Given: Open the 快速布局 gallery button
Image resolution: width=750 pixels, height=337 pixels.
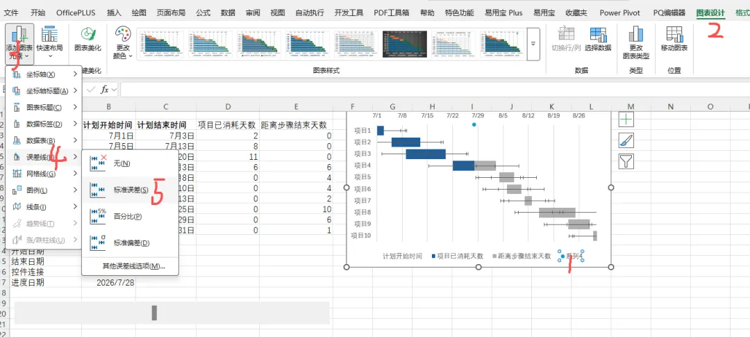Looking at the screenshot, I should click(x=50, y=44).
